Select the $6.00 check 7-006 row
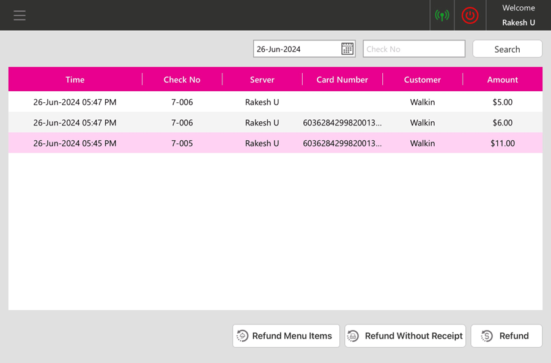 [x=275, y=122]
